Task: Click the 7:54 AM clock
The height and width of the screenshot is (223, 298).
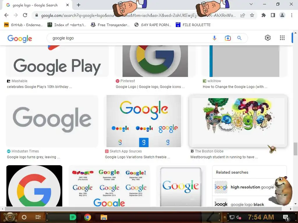Action: (261, 217)
